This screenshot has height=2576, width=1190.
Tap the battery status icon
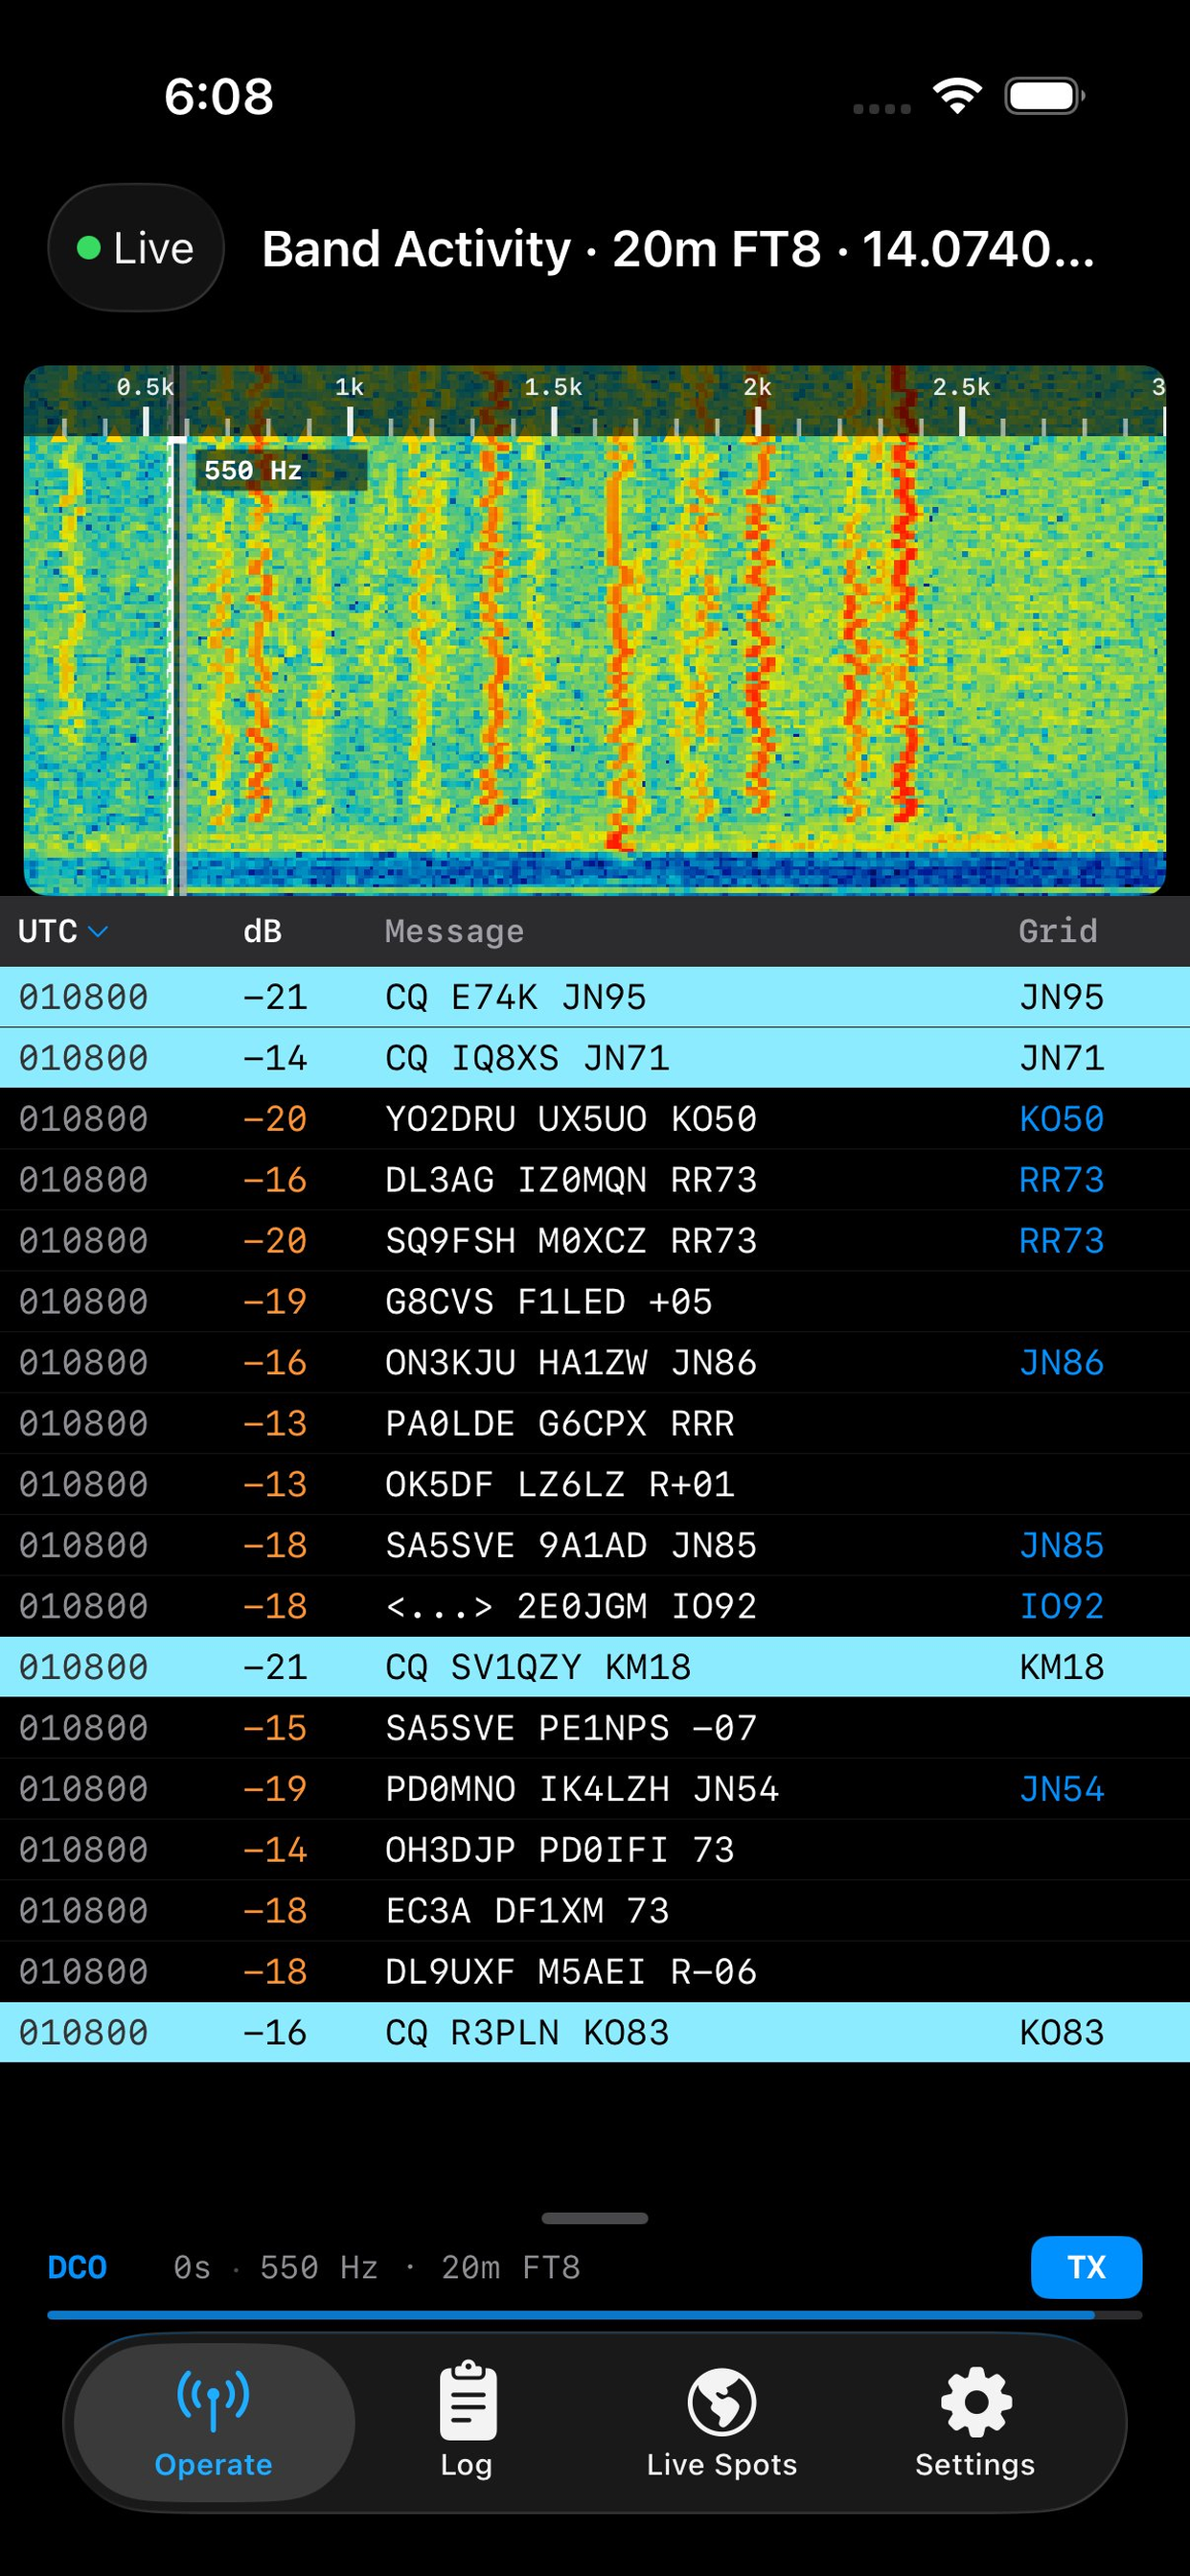click(x=1045, y=96)
